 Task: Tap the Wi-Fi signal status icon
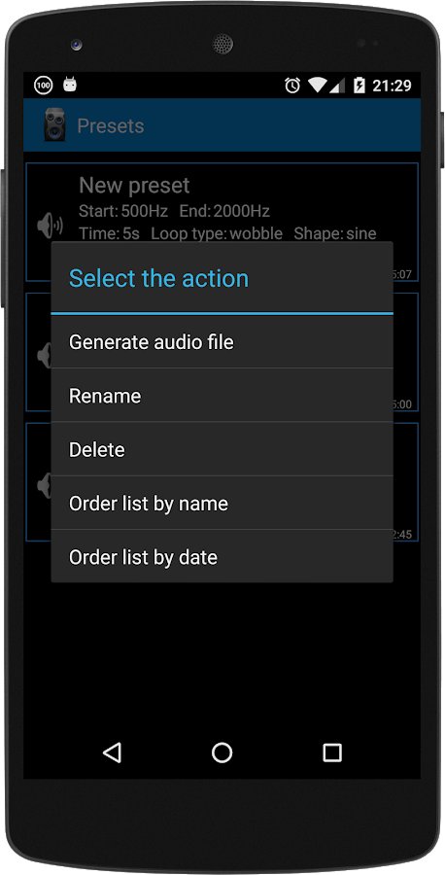click(319, 86)
